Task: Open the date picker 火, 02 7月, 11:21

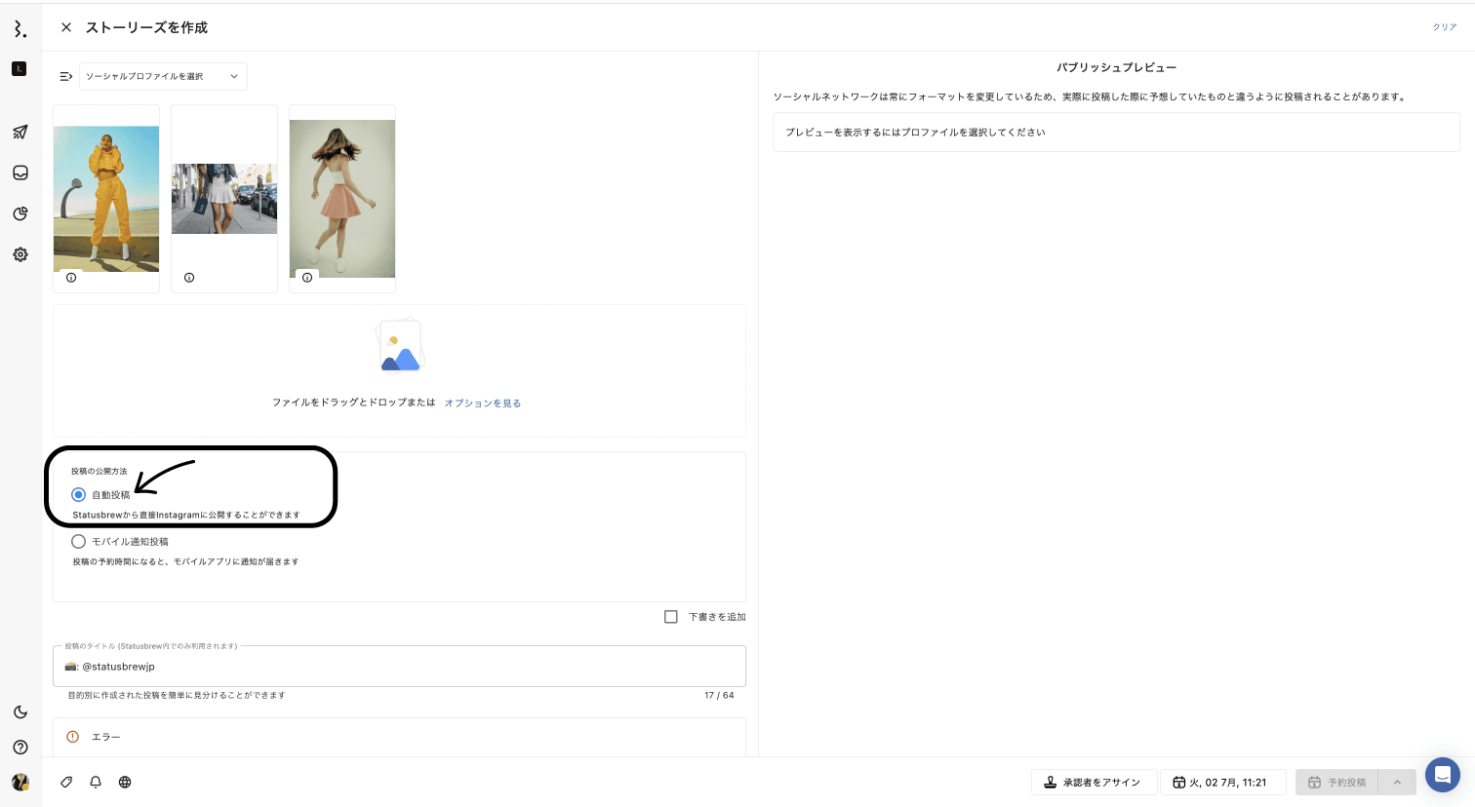Action: (1222, 782)
